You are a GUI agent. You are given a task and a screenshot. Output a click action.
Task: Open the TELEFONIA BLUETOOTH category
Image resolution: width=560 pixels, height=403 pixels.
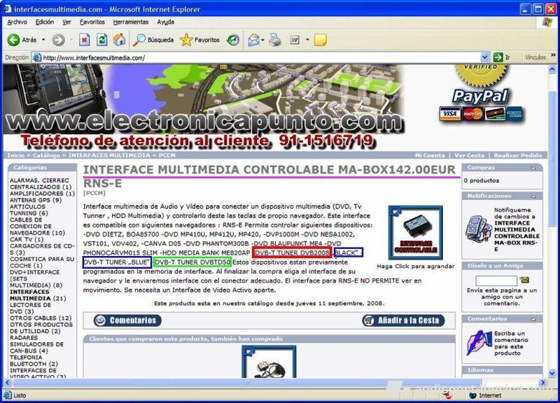[x=34, y=360]
